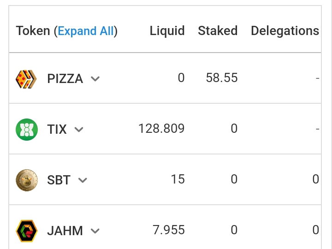
Task: Click the SBT token name label
Action: (59, 180)
